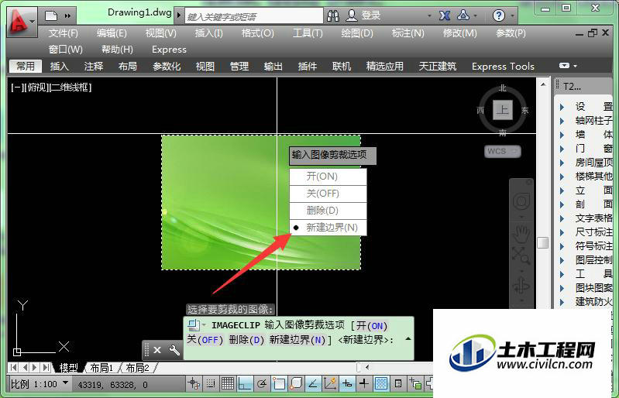Toggle Object Snap in status bar
The width and height of the screenshot is (619, 398).
coord(279,383)
